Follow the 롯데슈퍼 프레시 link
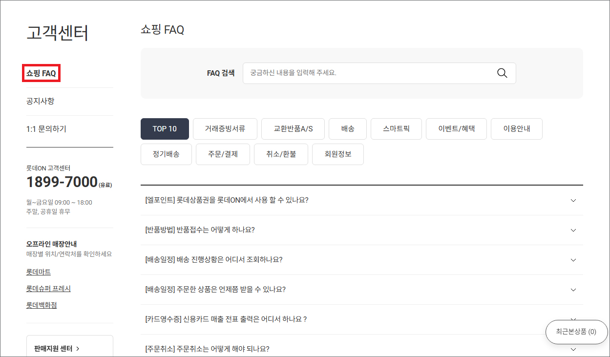The image size is (610, 357). [48, 289]
